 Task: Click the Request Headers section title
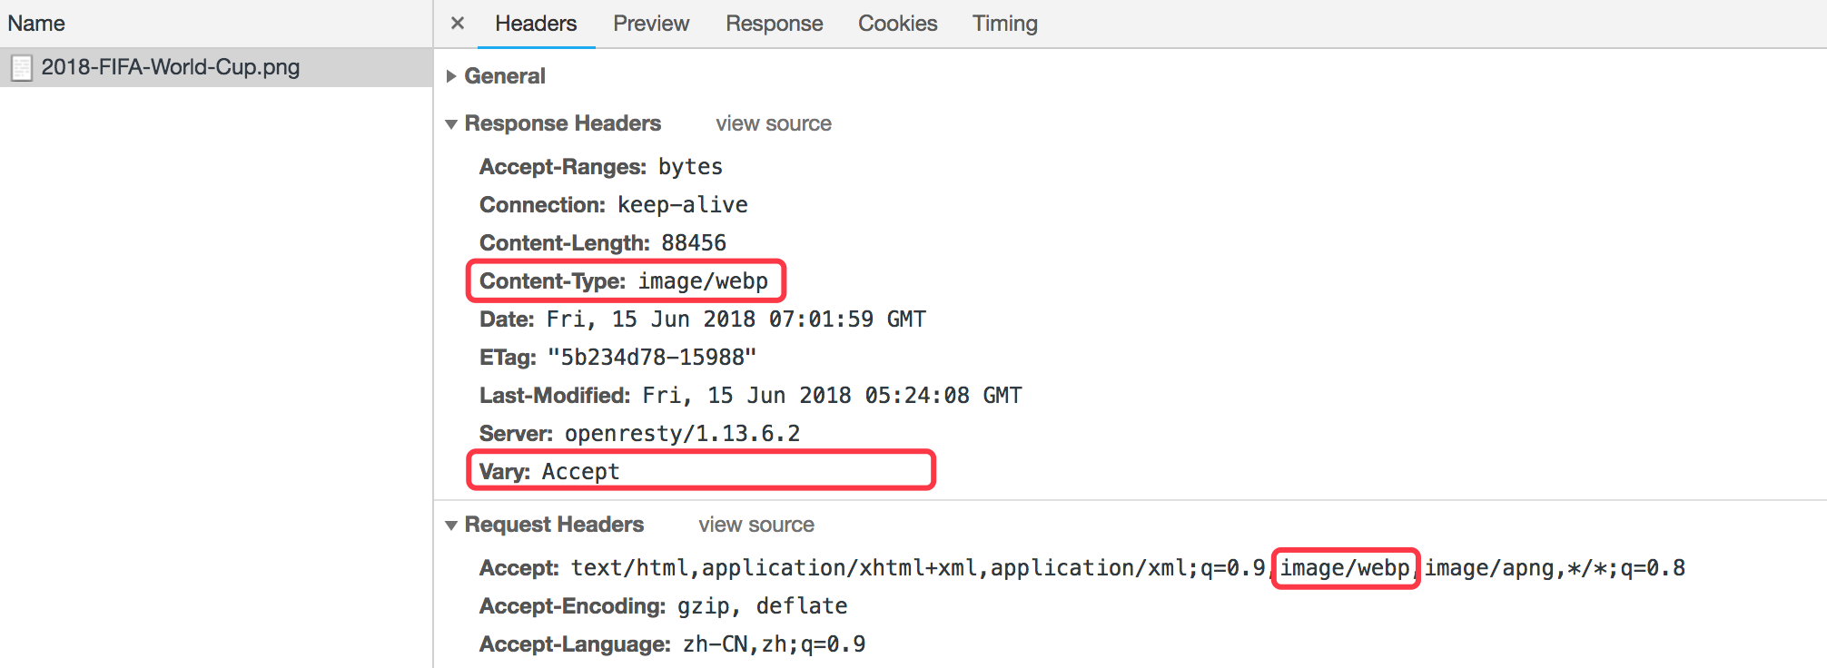[x=554, y=525]
